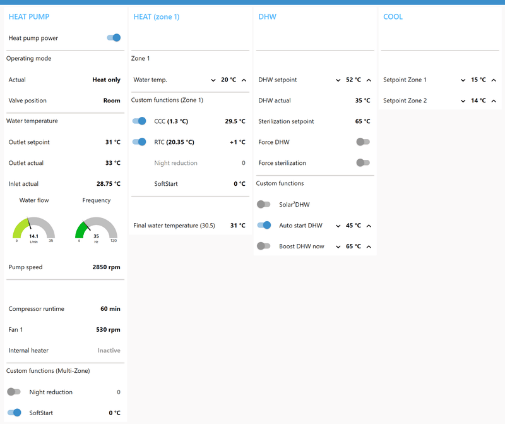This screenshot has width=505, height=424.
Task: Decrease the Auto start DHW temperature
Action: (338, 226)
